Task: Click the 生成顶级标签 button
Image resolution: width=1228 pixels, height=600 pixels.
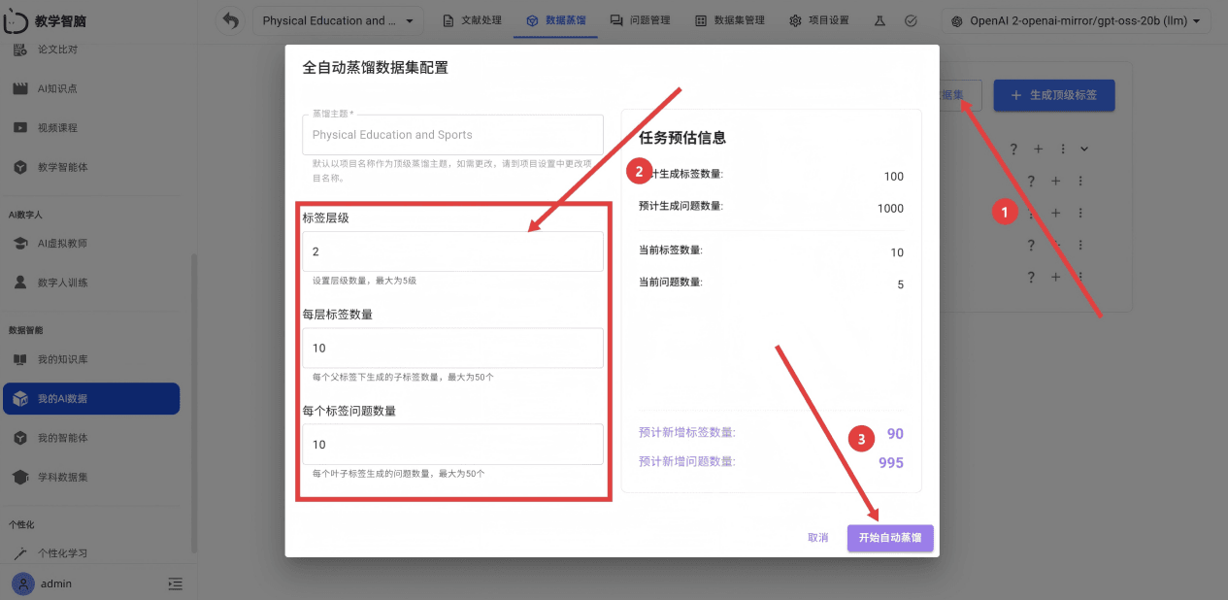Action: tap(1054, 95)
